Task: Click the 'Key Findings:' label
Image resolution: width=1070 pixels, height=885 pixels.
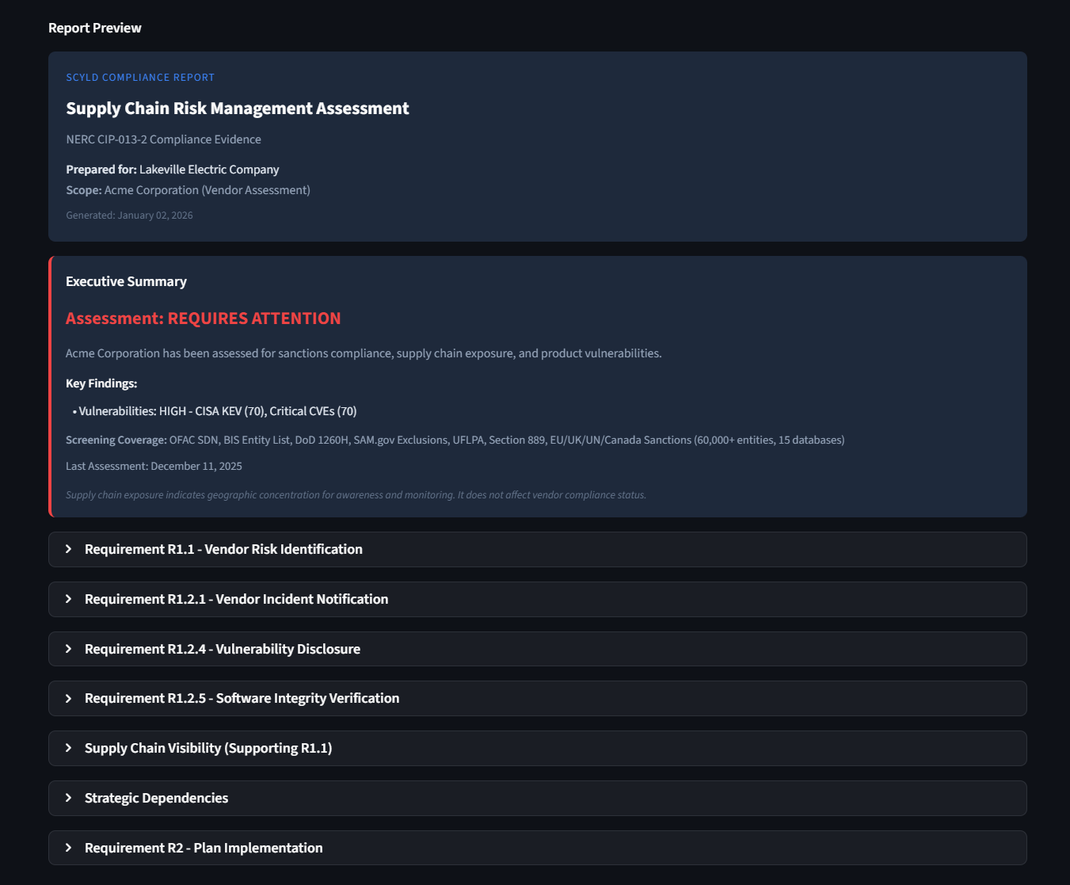Action: pos(101,383)
